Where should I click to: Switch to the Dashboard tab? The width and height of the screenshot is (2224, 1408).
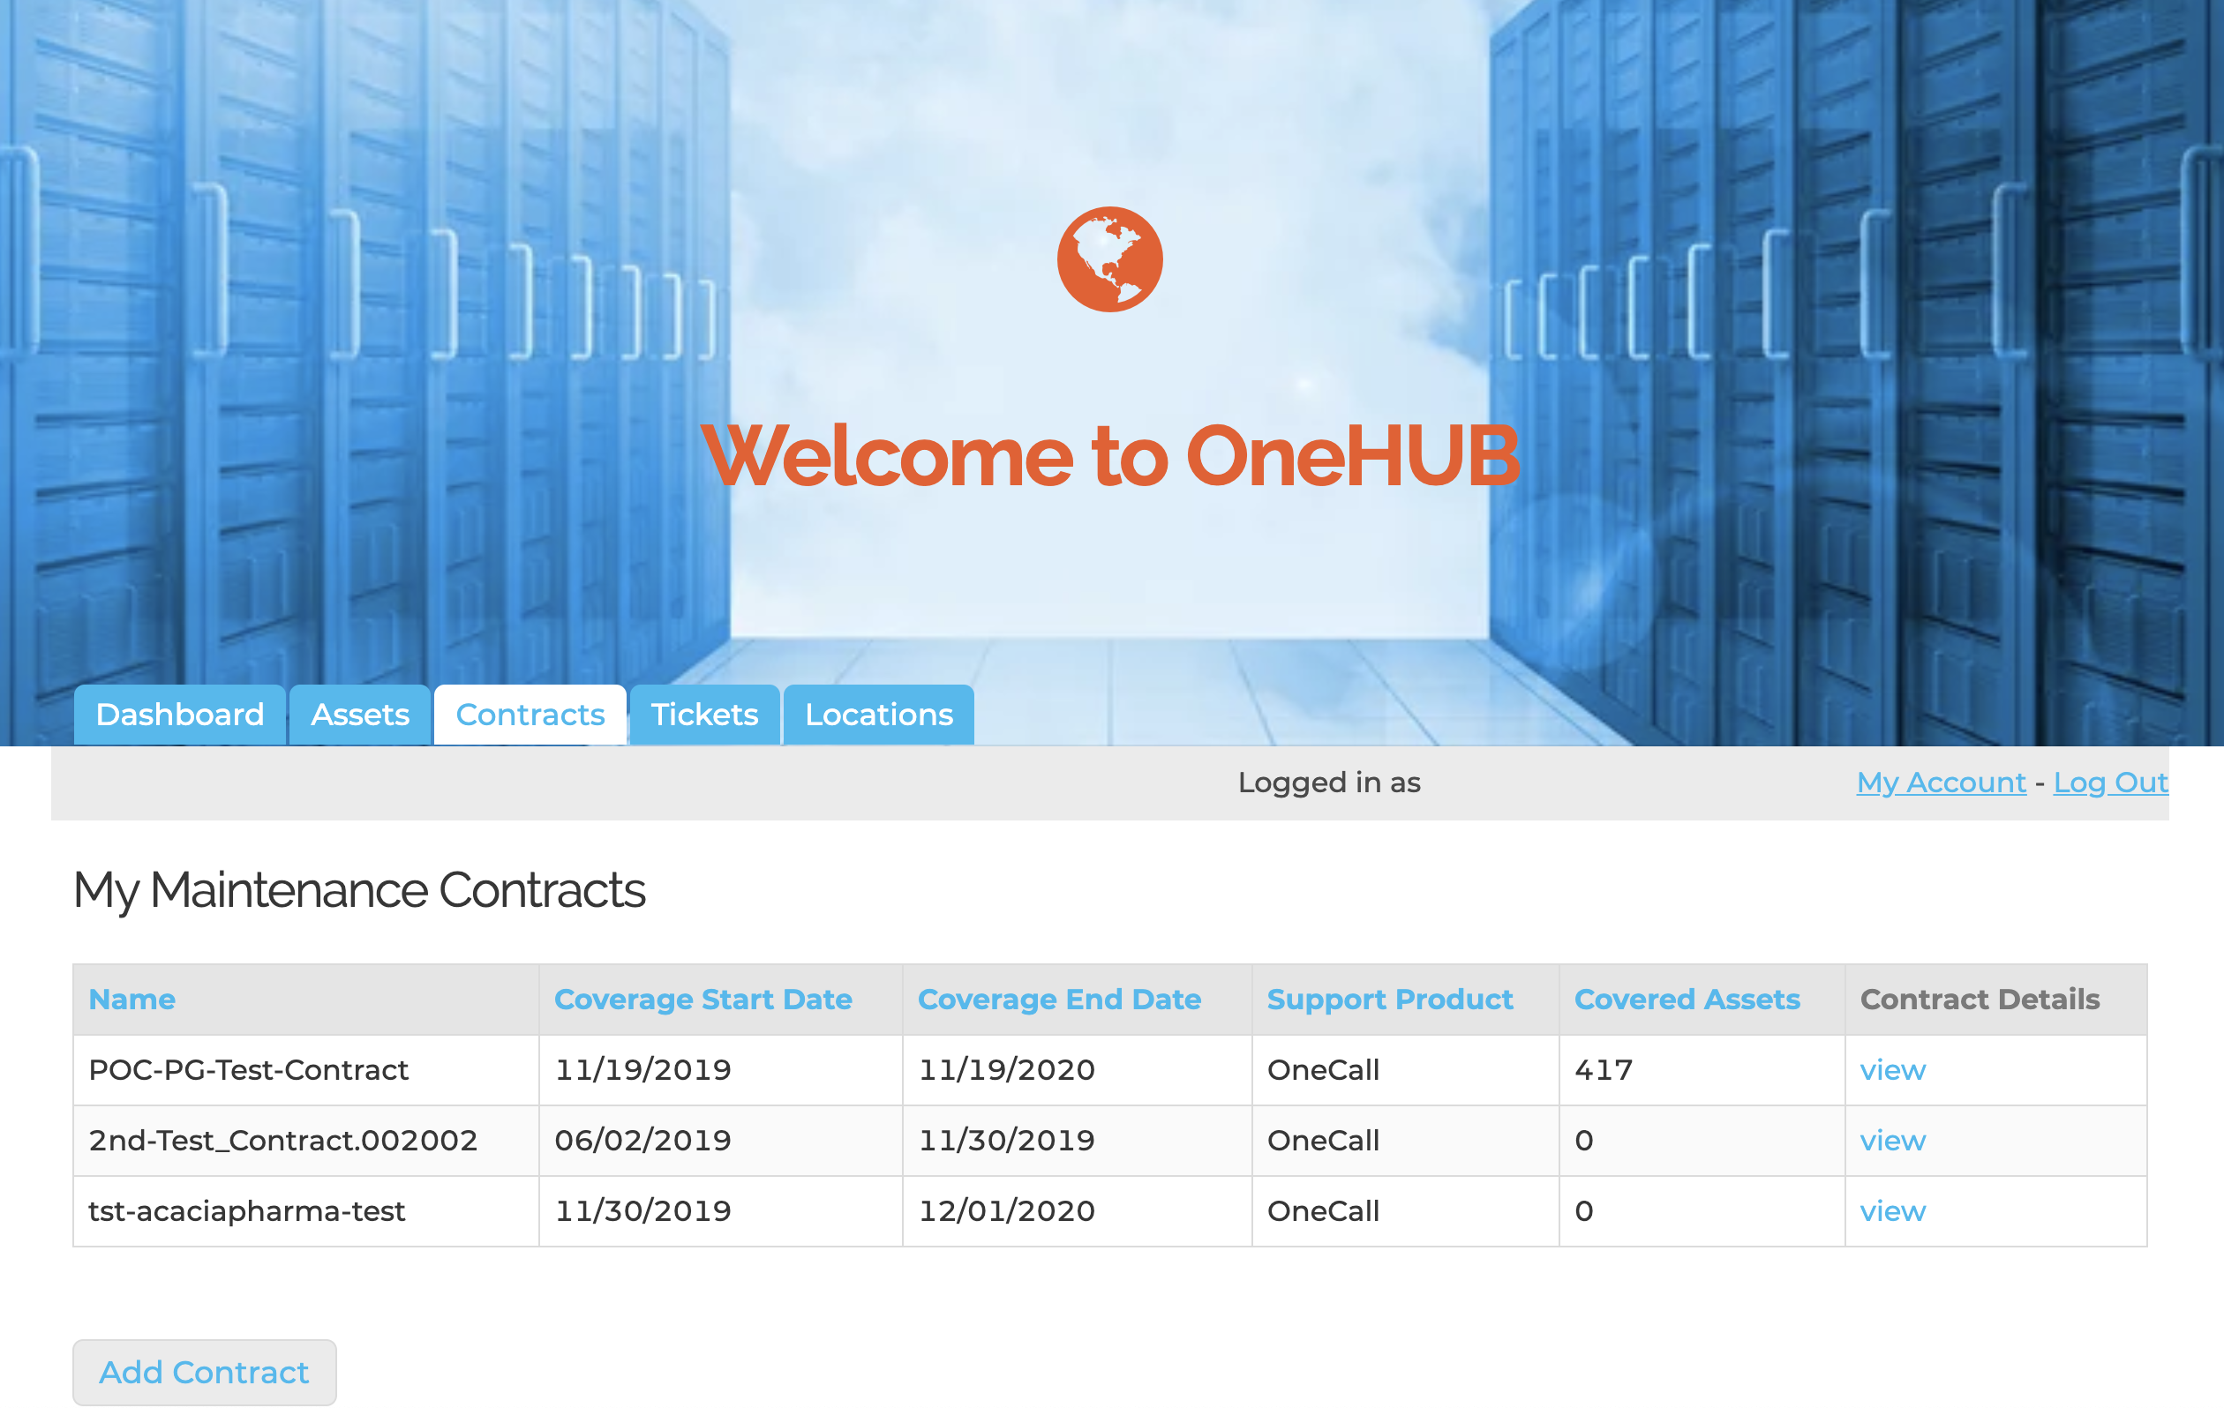click(179, 714)
